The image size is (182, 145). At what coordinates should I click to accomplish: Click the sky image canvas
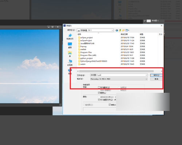coord(29,66)
